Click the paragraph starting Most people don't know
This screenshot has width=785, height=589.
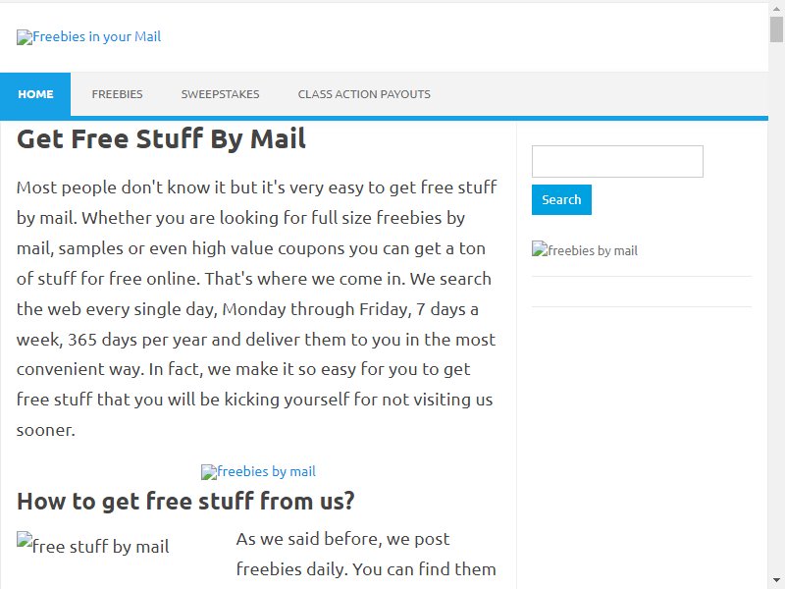coord(257,308)
